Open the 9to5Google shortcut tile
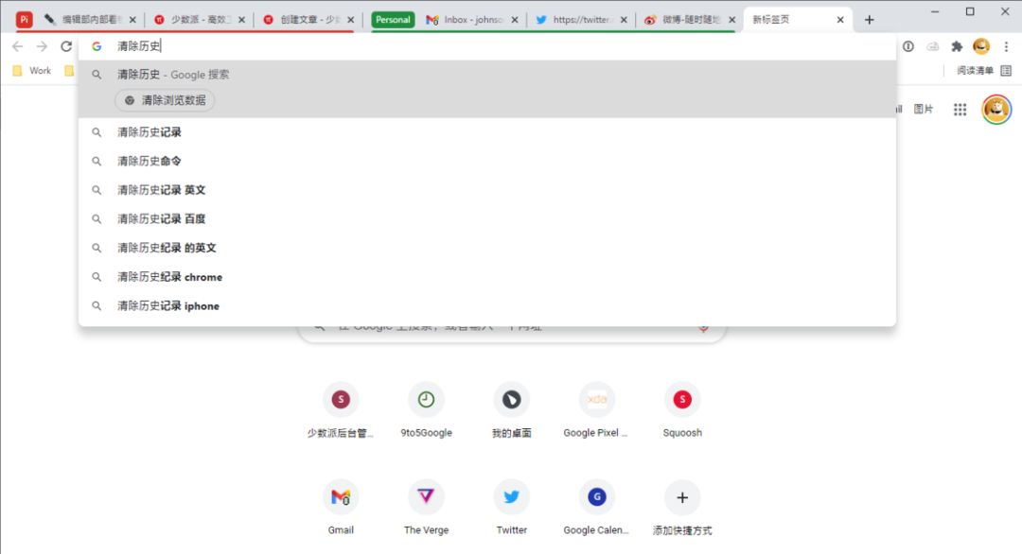 pos(426,409)
